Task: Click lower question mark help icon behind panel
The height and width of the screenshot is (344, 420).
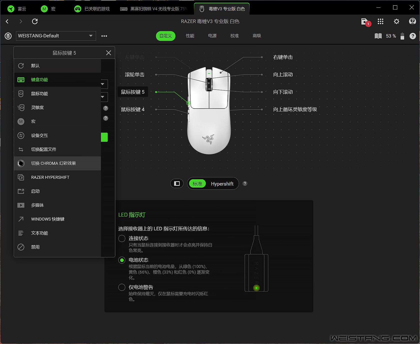Action: pyautogui.click(x=106, y=118)
